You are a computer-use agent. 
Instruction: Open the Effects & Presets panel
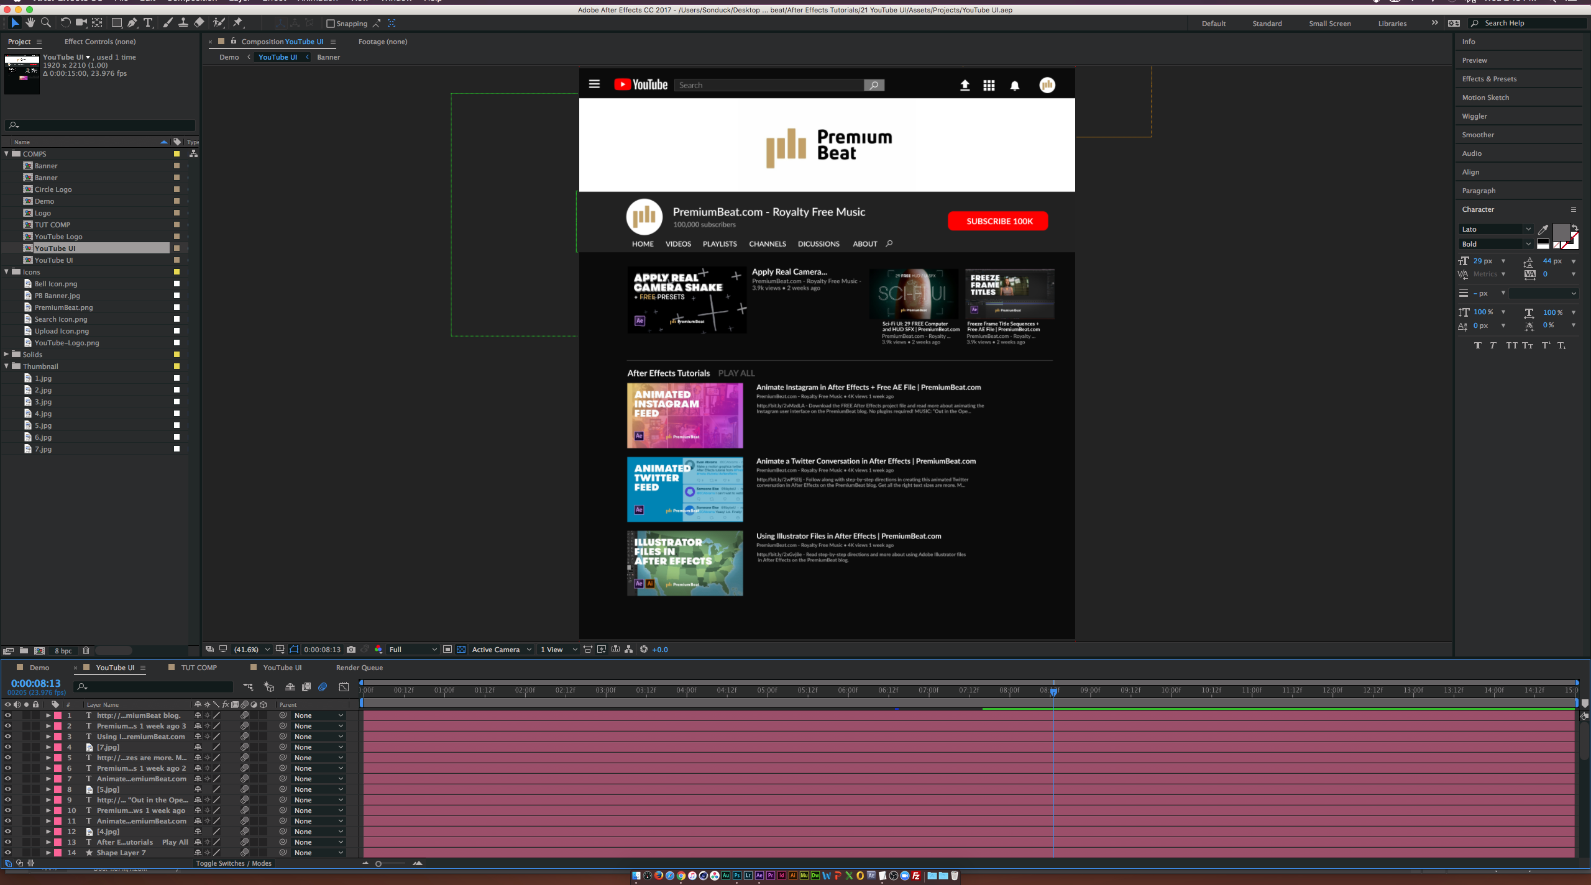coord(1488,78)
